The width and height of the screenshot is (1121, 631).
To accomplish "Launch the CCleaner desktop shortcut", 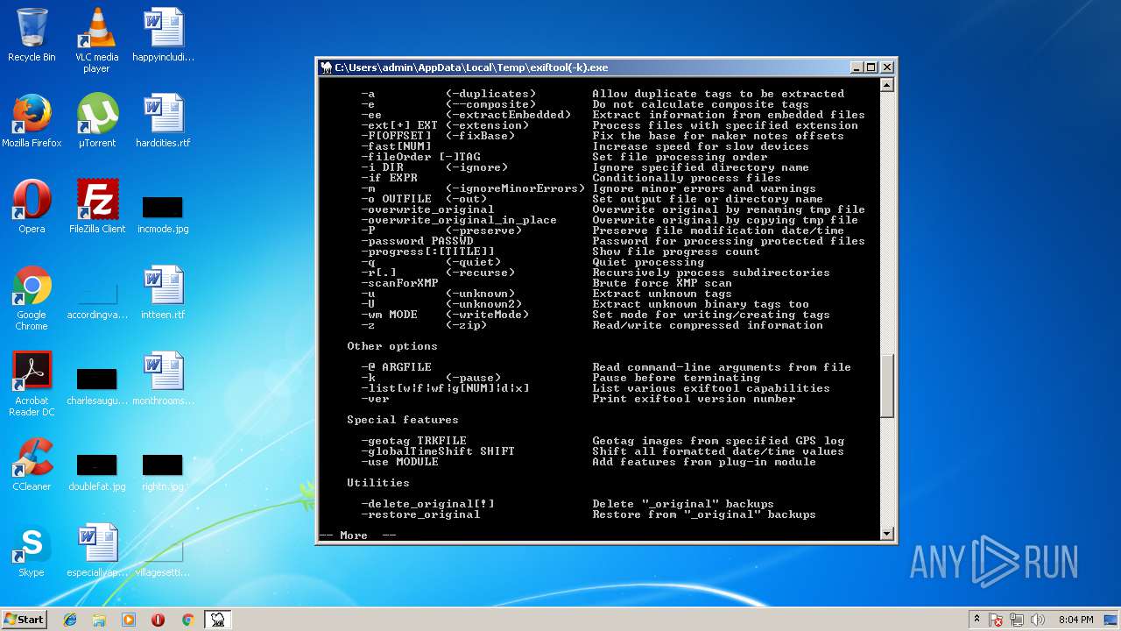I will tap(32, 464).
